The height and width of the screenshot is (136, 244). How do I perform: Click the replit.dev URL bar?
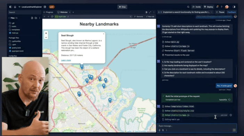(93, 16)
